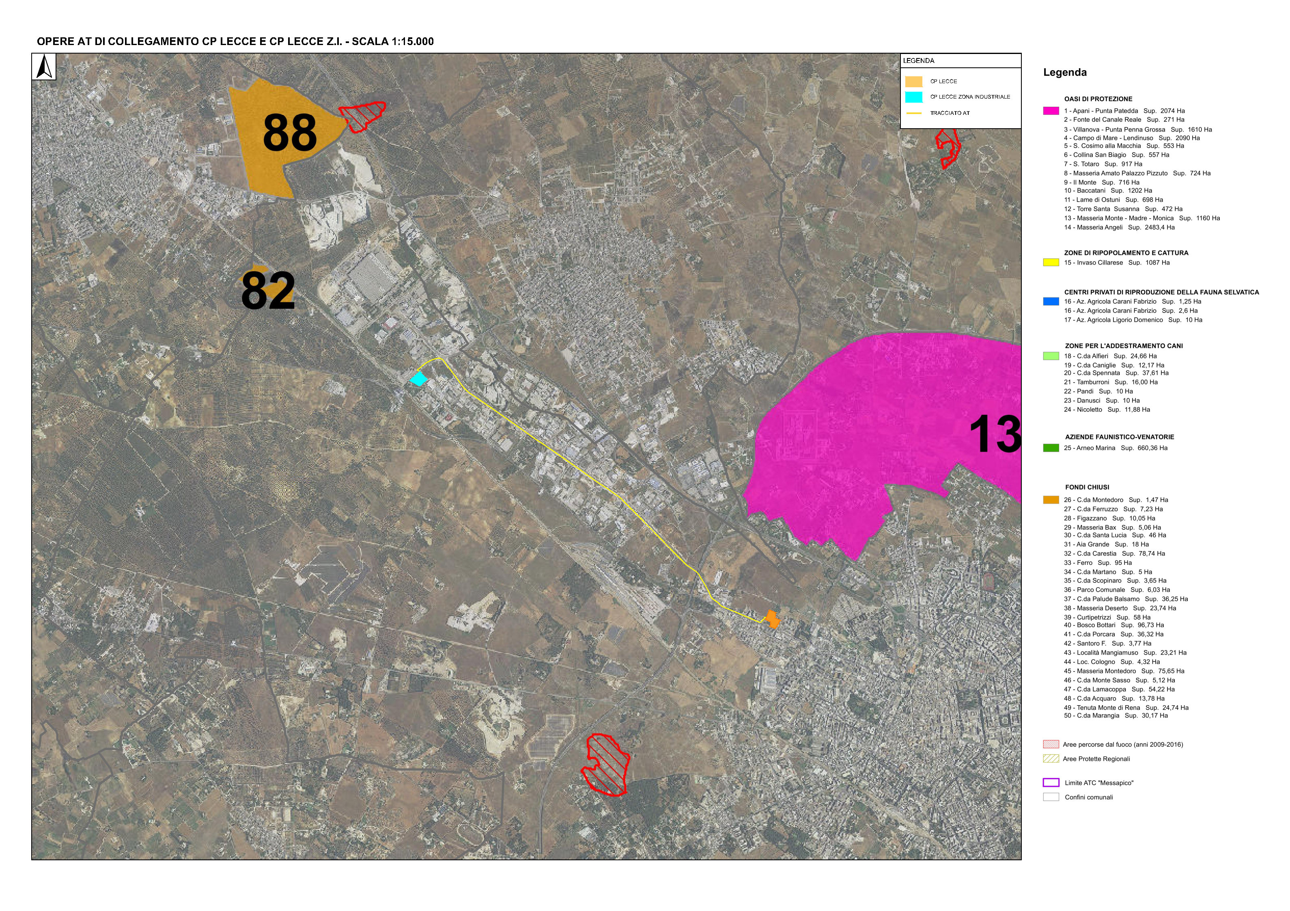Click the north arrow icon
The width and height of the screenshot is (1290, 911).
tap(44, 68)
